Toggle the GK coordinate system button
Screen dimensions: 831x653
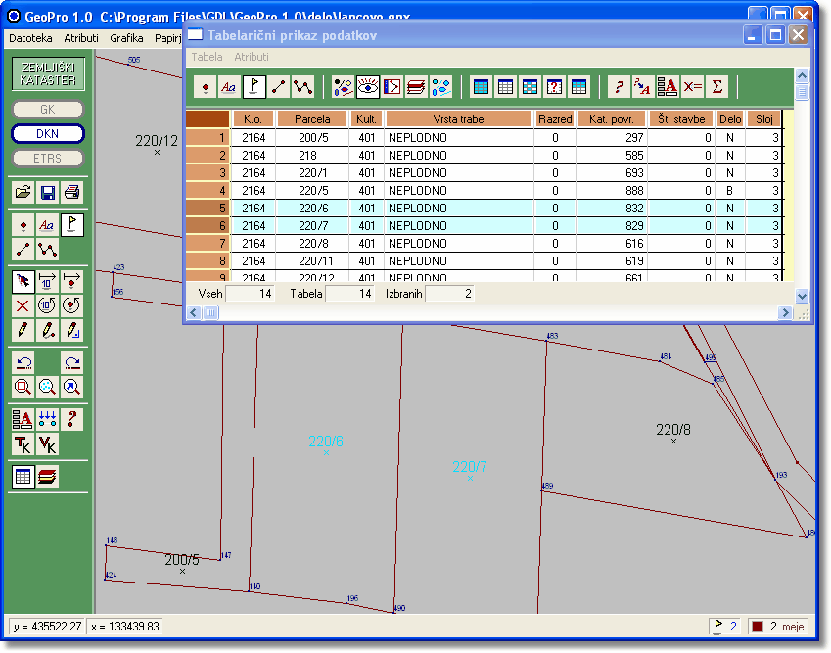pyautogui.click(x=48, y=110)
